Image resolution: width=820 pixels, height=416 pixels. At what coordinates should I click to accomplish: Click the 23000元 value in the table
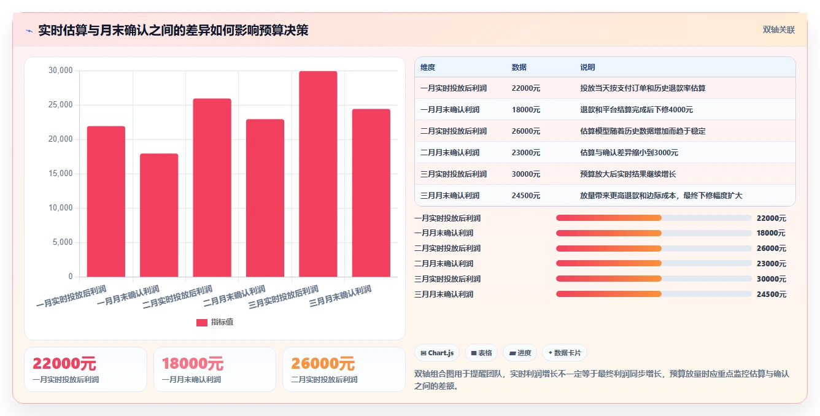coord(526,153)
